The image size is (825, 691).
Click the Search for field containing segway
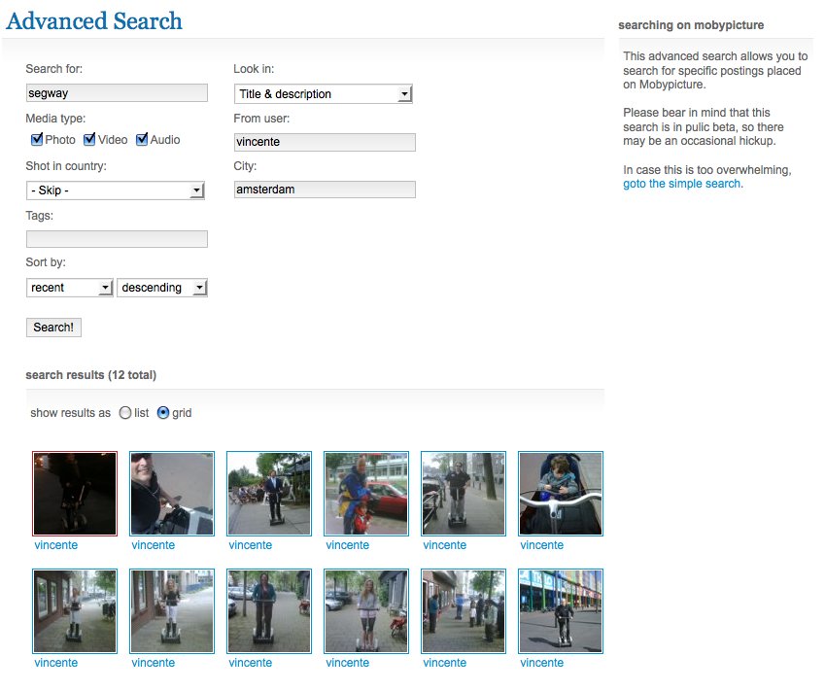[x=117, y=93]
